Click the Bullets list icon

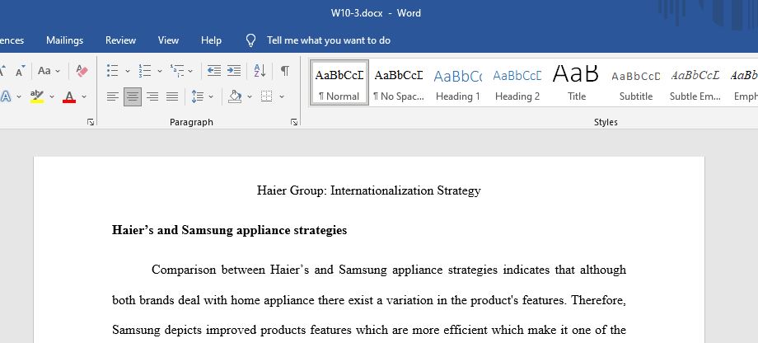tap(113, 71)
